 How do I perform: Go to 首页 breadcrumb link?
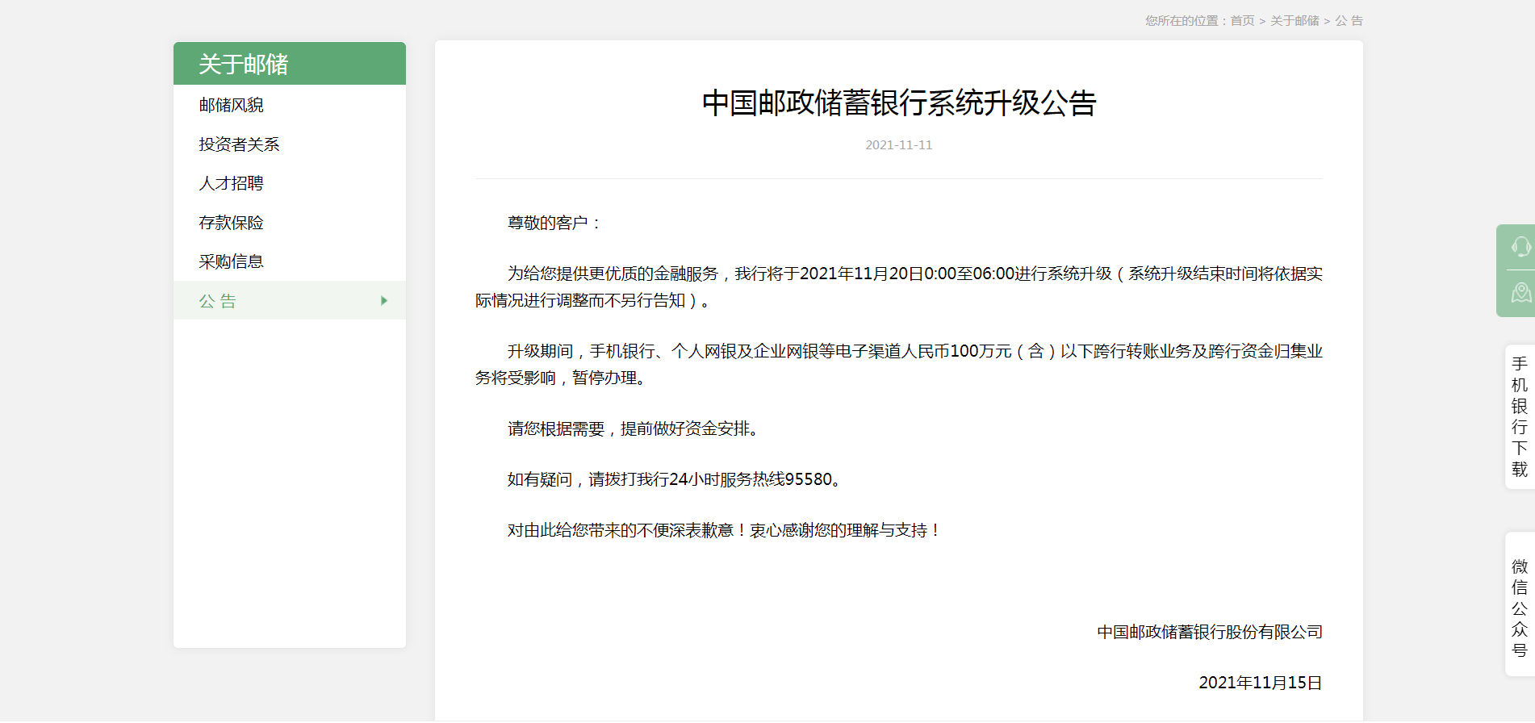(1242, 21)
